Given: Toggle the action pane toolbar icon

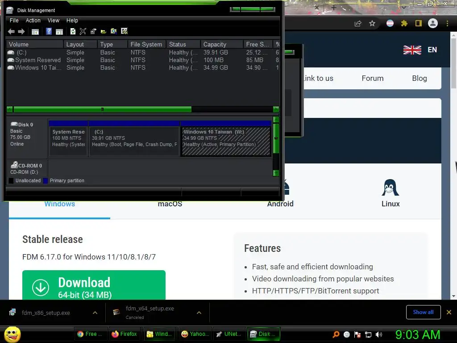Looking at the screenshot, I should click(x=59, y=32).
